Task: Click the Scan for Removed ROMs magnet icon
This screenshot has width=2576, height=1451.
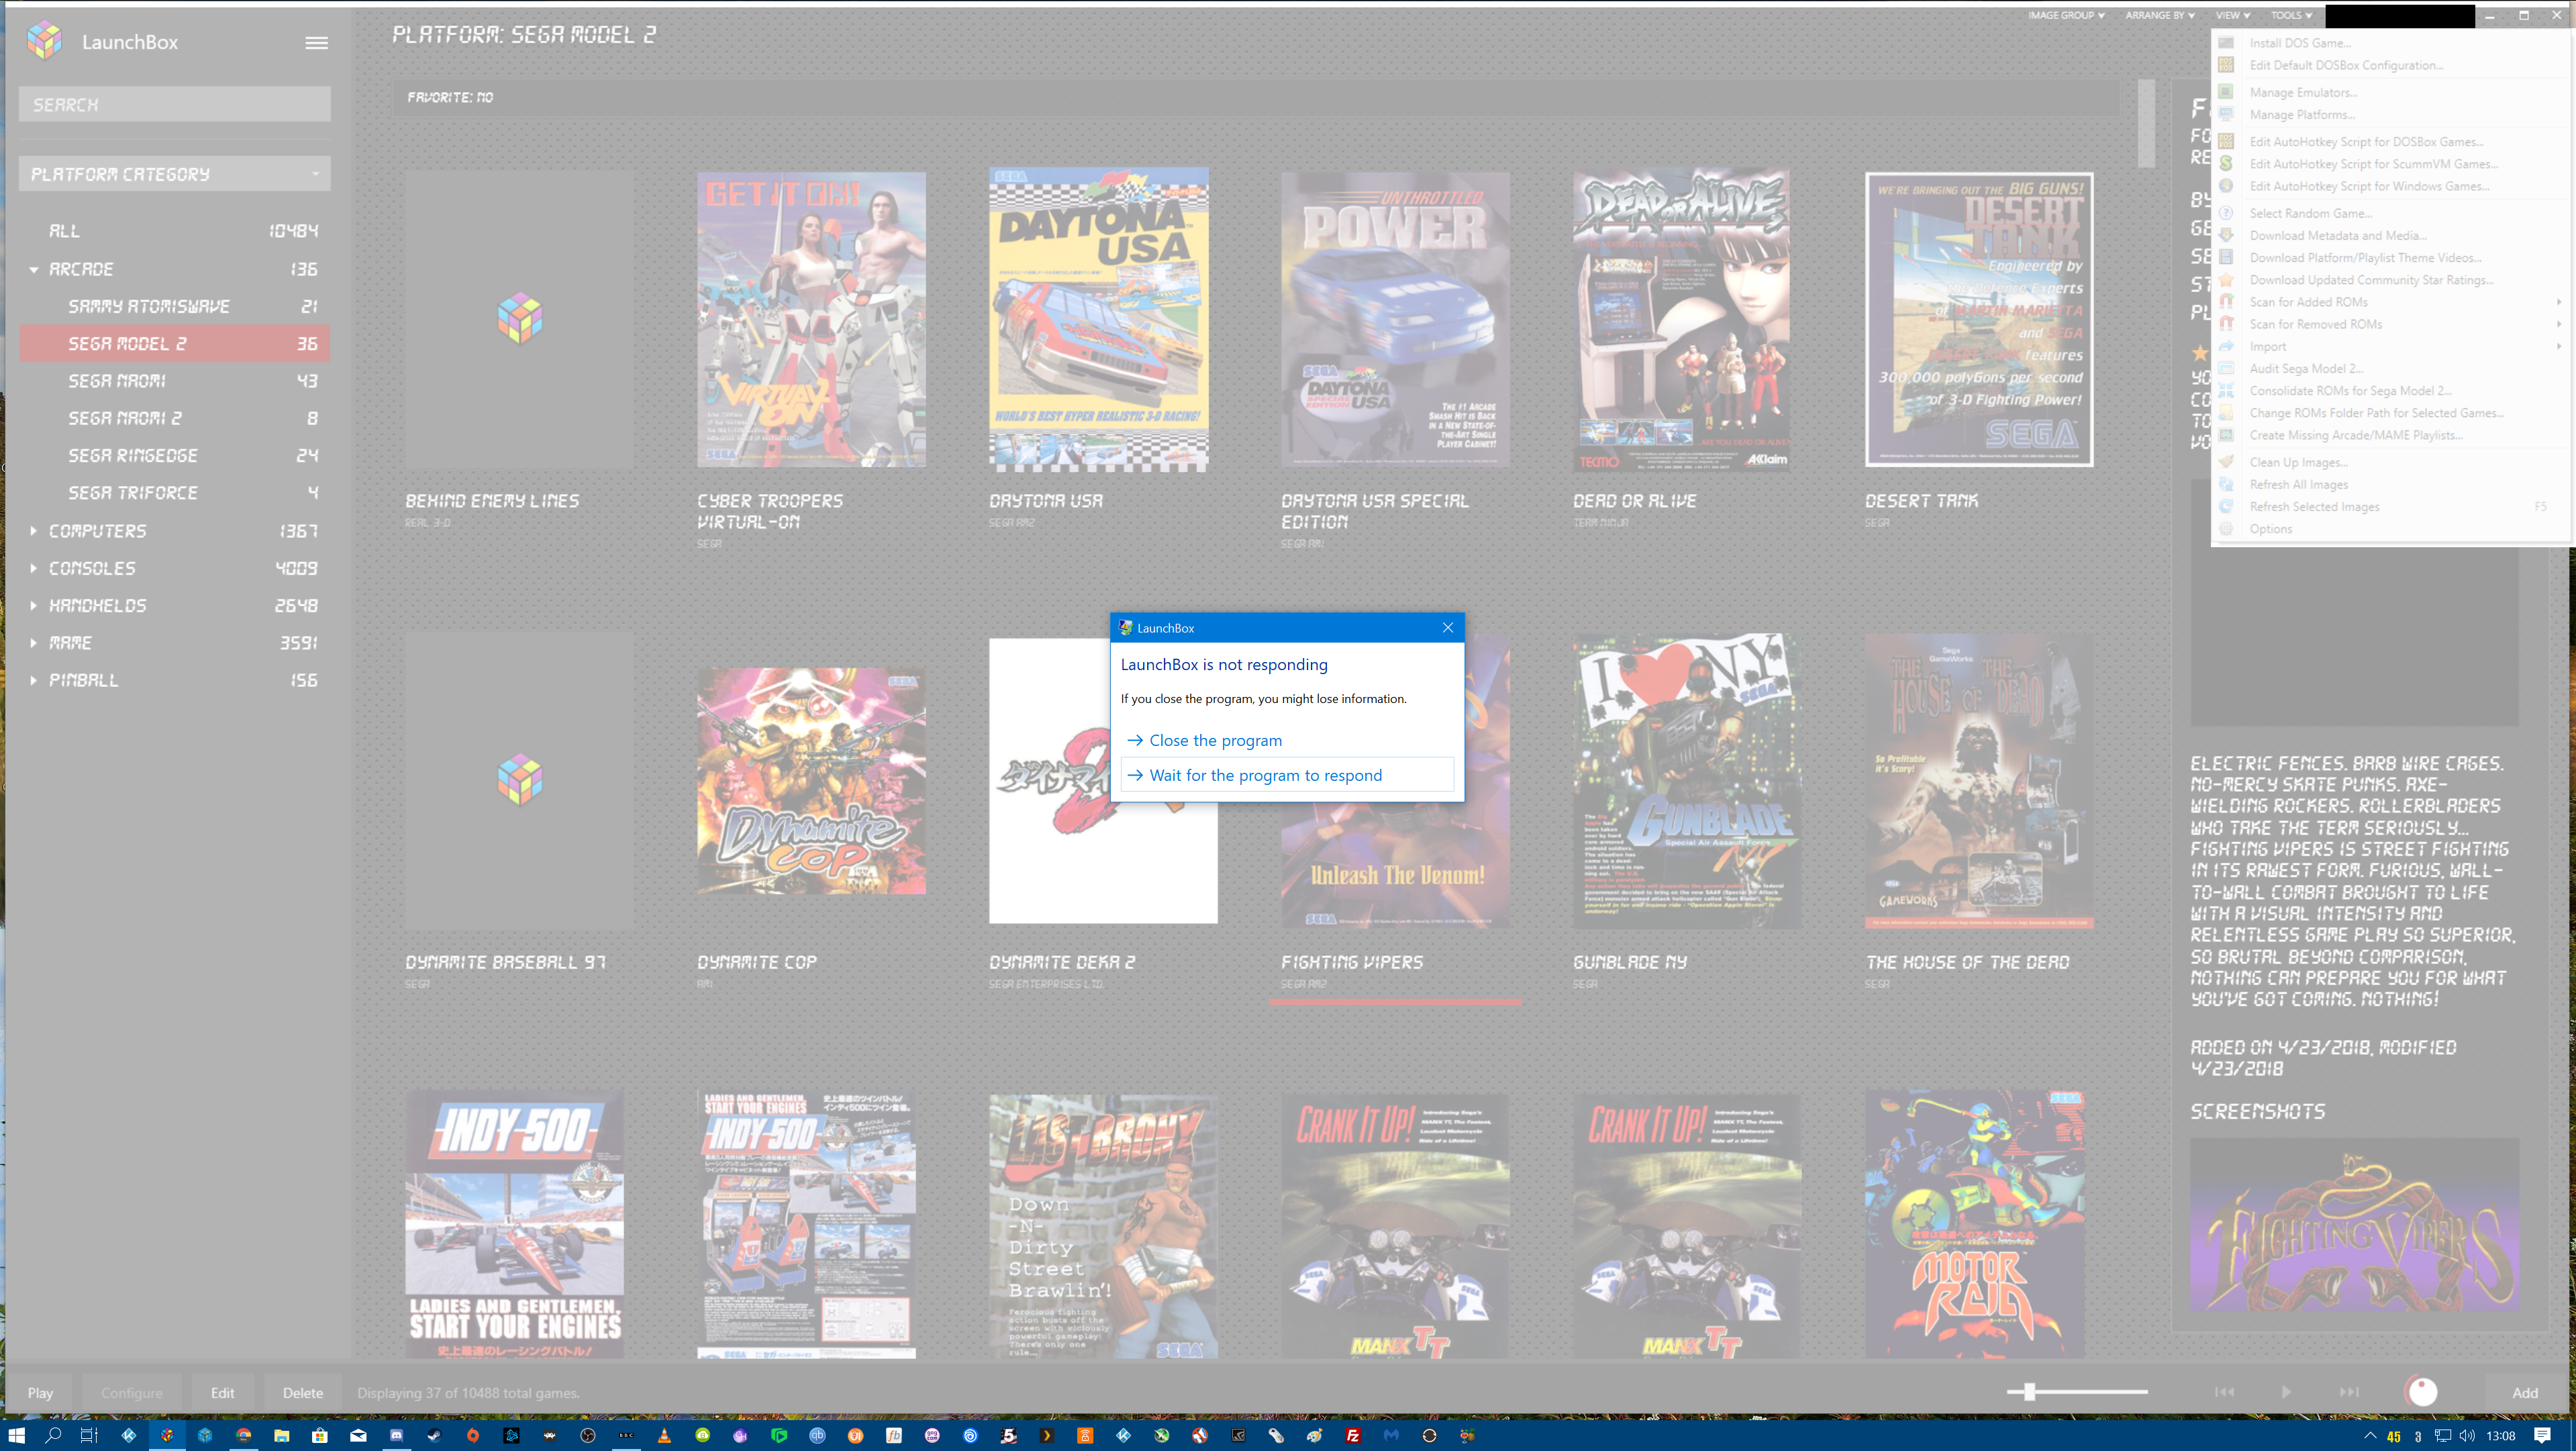Action: pos(2226,324)
